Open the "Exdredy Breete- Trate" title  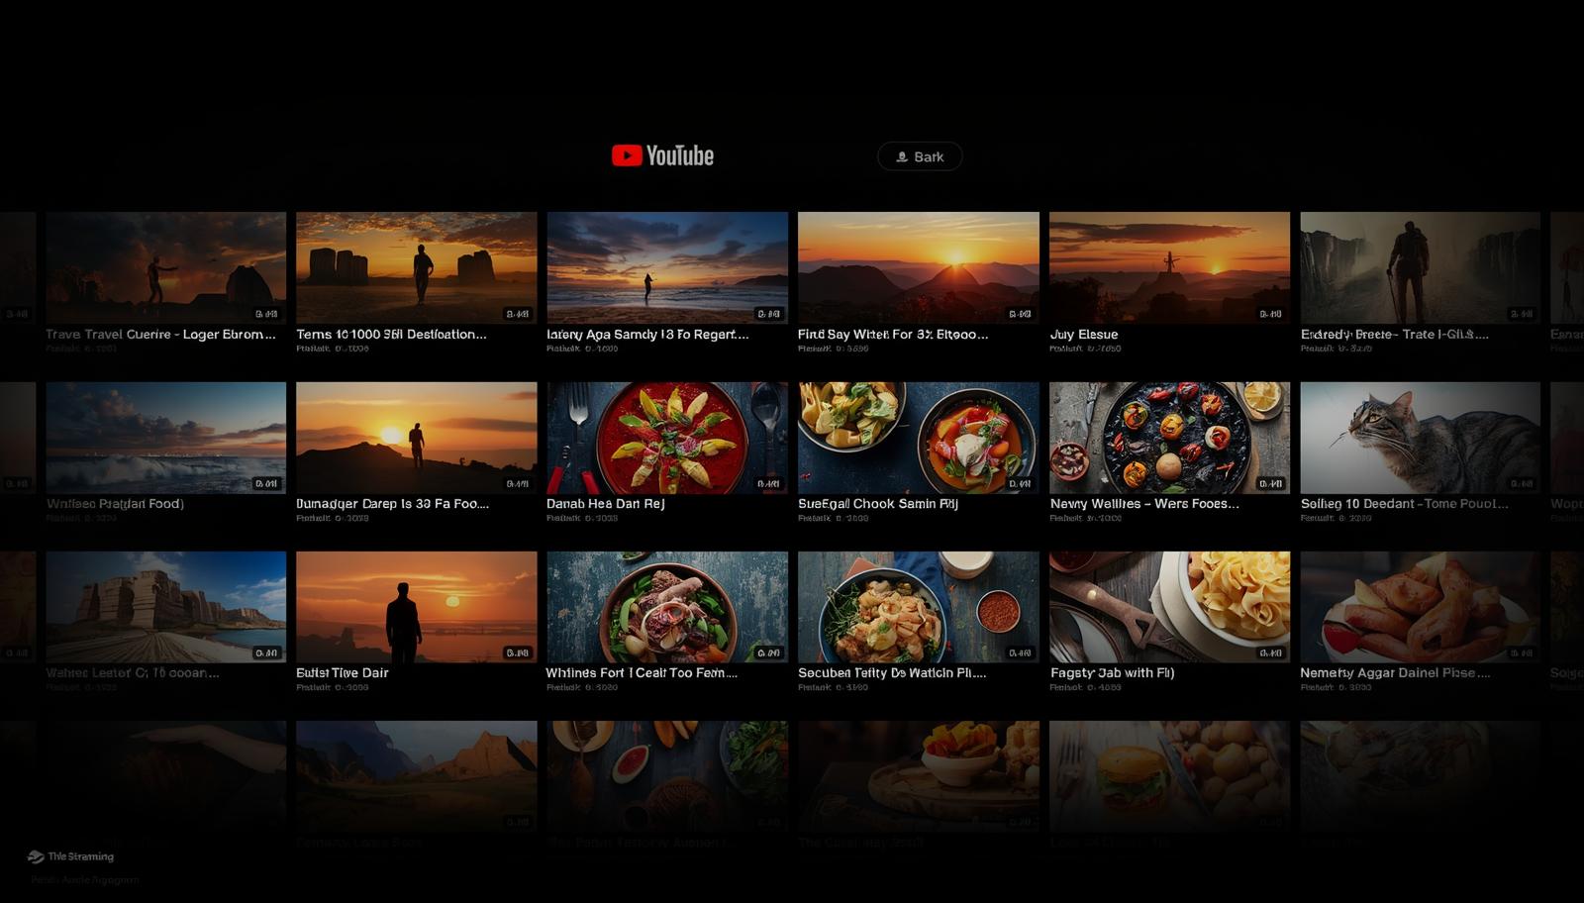1394,335
